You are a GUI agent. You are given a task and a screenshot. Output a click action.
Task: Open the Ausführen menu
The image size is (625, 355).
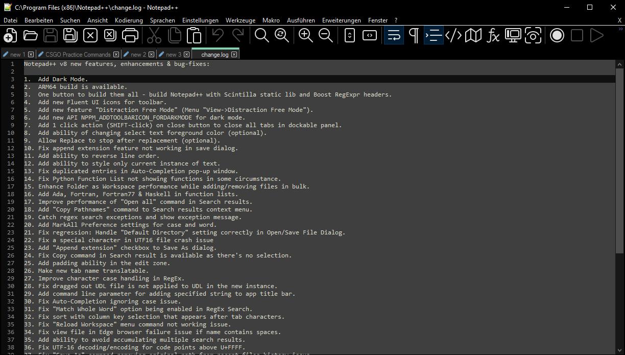(x=301, y=20)
